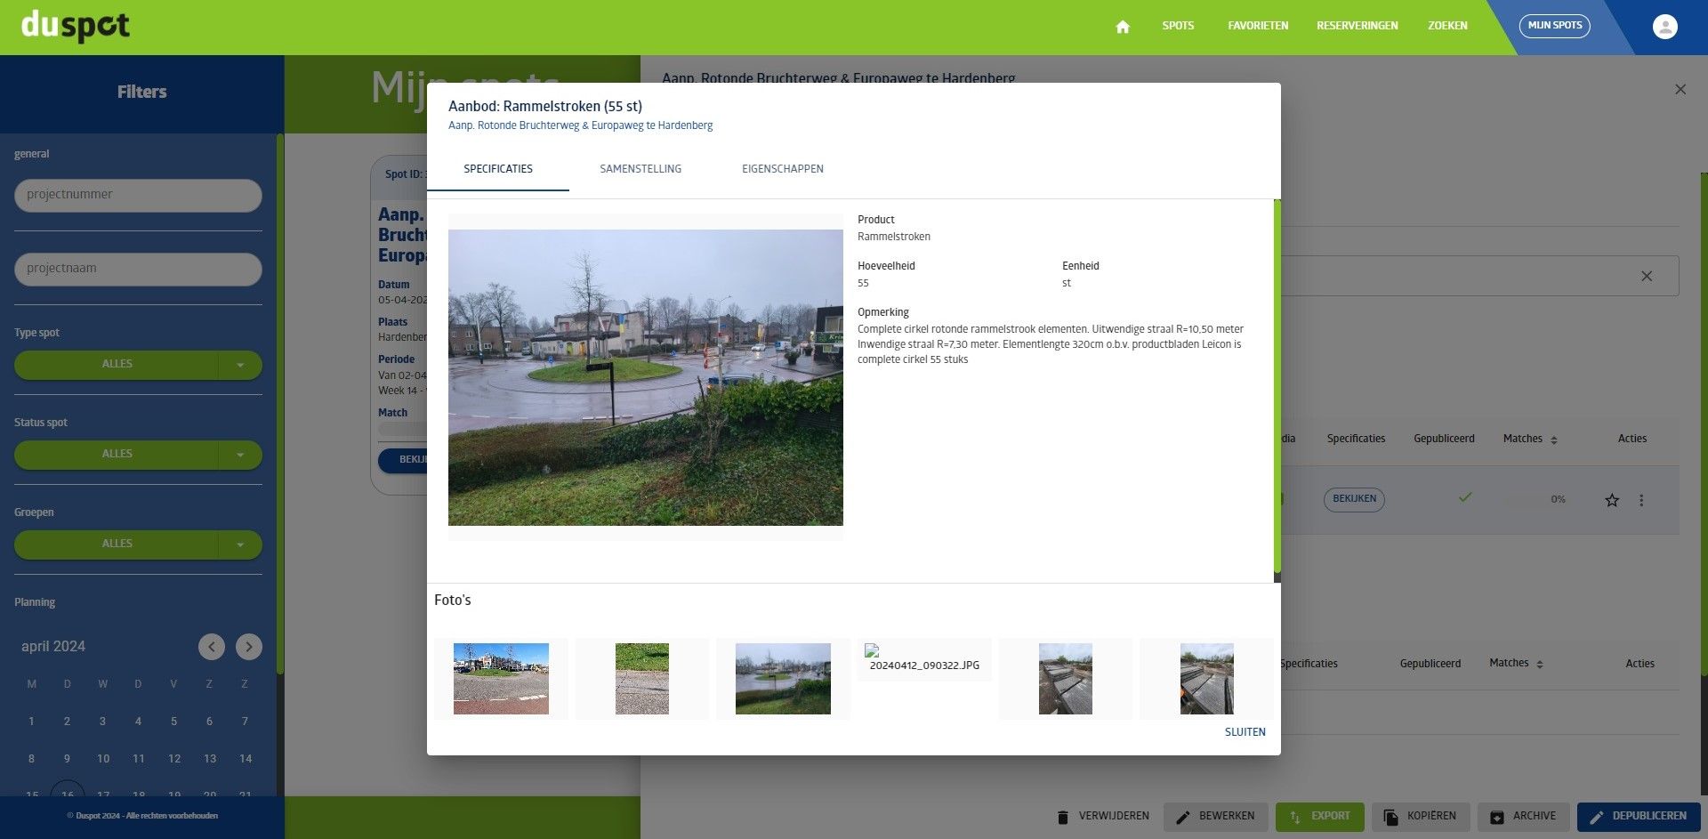The width and height of the screenshot is (1708, 839).
Task: Star the spot as favorite
Action: pyautogui.click(x=1611, y=500)
